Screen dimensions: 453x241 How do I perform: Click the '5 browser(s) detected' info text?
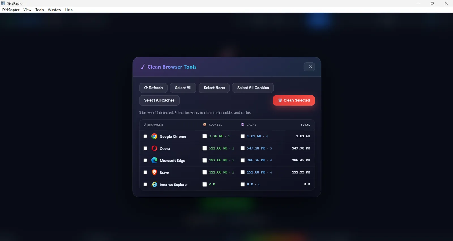tap(195, 113)
